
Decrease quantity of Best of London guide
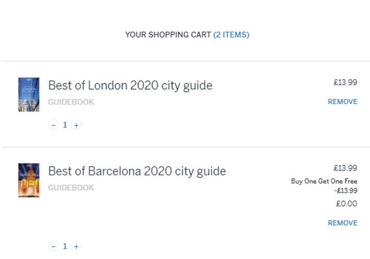pos(53,125)
